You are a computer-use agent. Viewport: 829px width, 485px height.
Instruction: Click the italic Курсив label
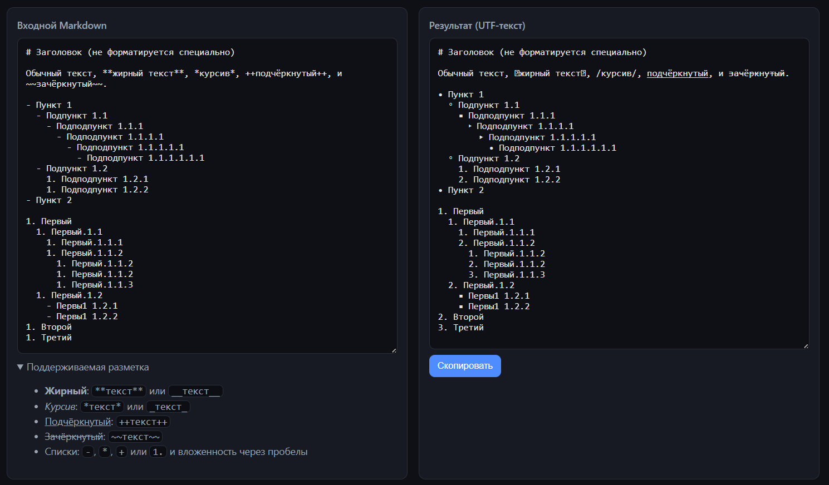tap(60, 407)
